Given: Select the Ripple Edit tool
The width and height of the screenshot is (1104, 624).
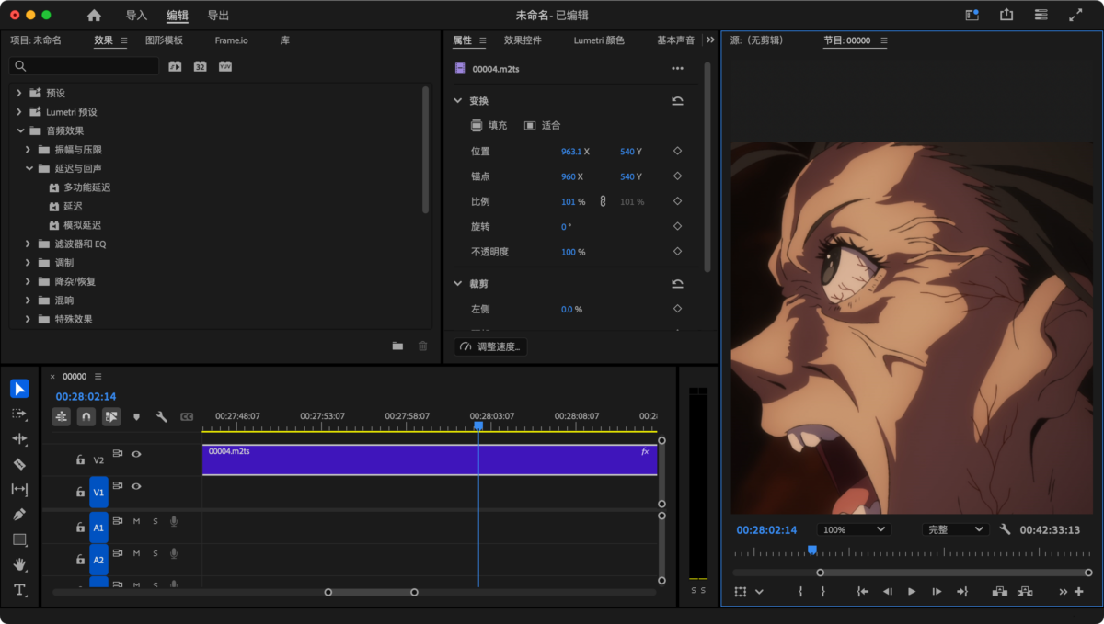Looking at the screenshot, I should click(x=19, y=439).
